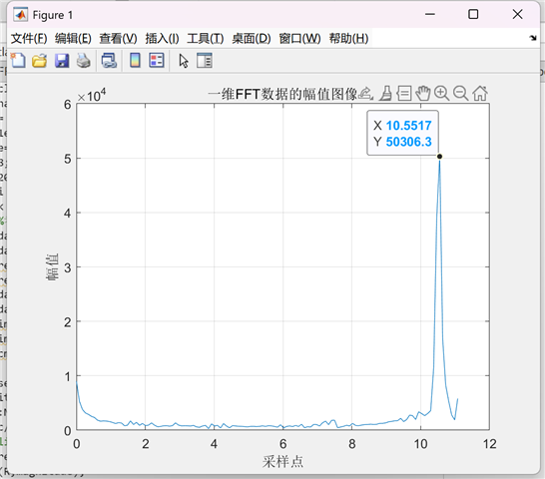Insert a legend using the toolbar icon

pyautogui.click(x=157, y=61)
